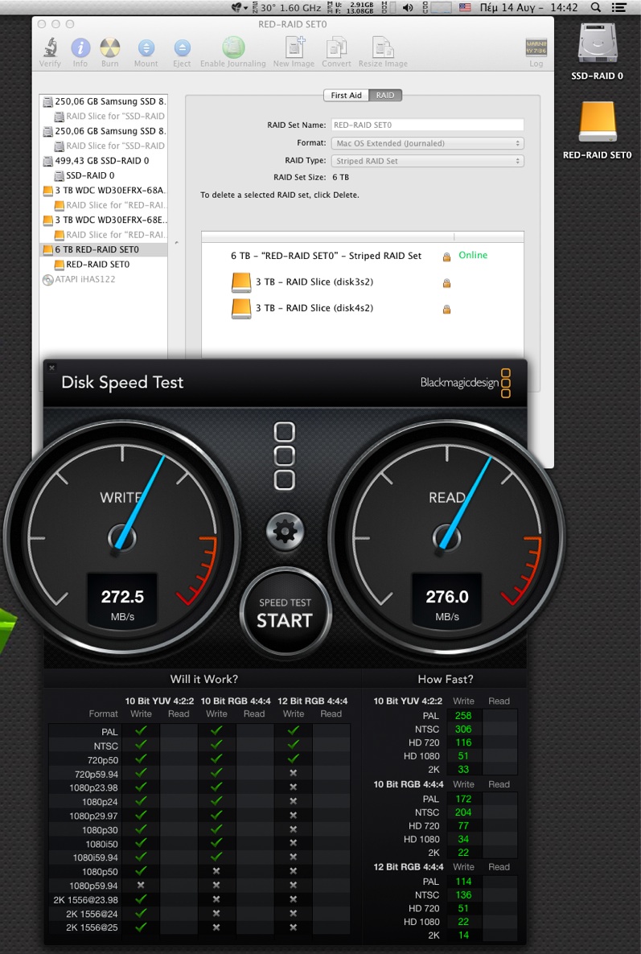641x954 pixels.
Task: Click the volume icon in the menu bar
Action: [408, 7]
